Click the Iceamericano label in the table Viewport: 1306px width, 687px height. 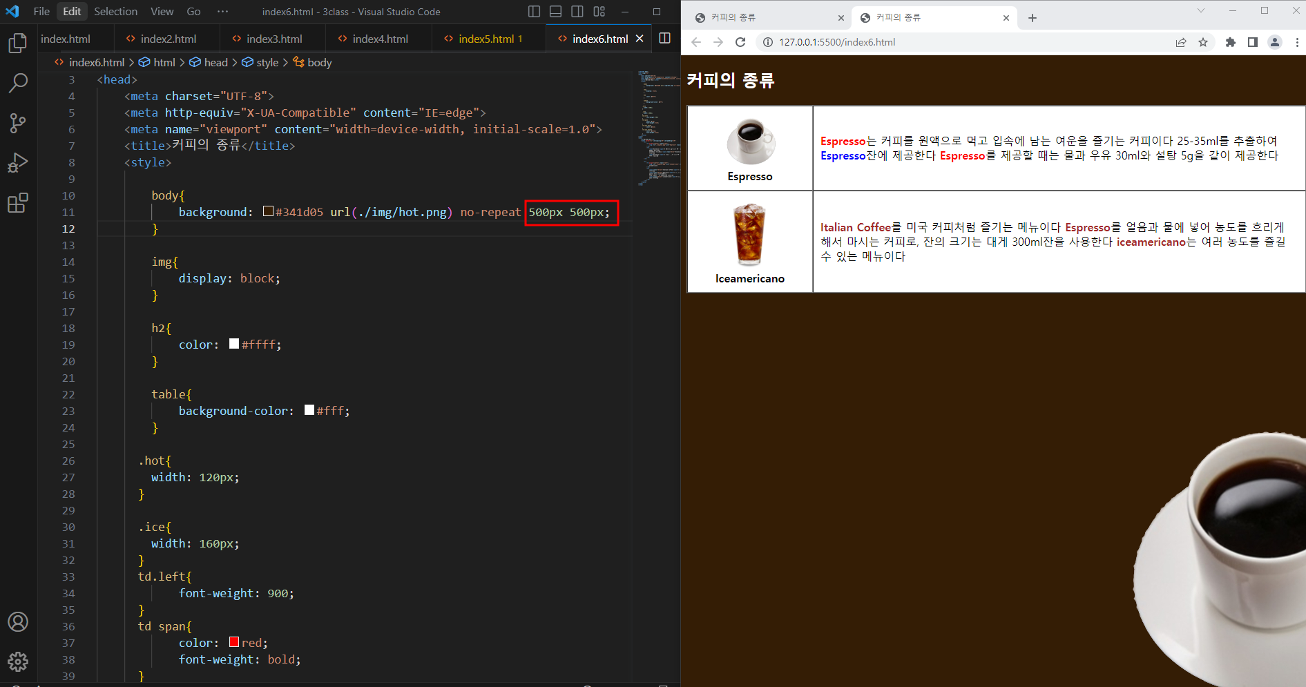pos(750,279)
